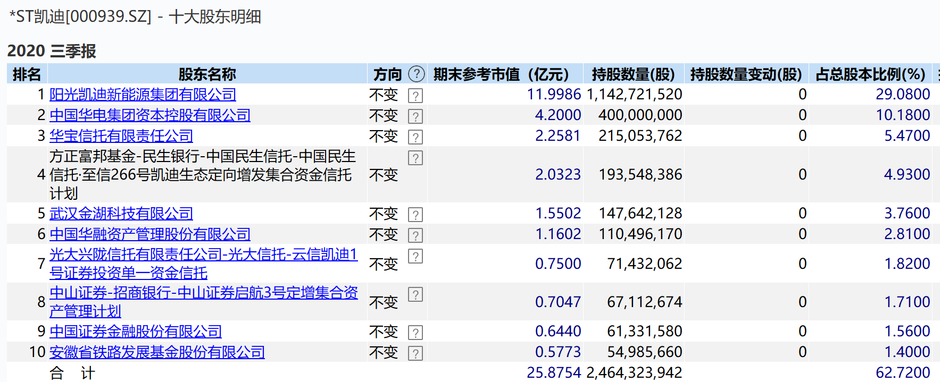Open 中国华电集团资本控股有限公司 link

[x=150, y=115]
